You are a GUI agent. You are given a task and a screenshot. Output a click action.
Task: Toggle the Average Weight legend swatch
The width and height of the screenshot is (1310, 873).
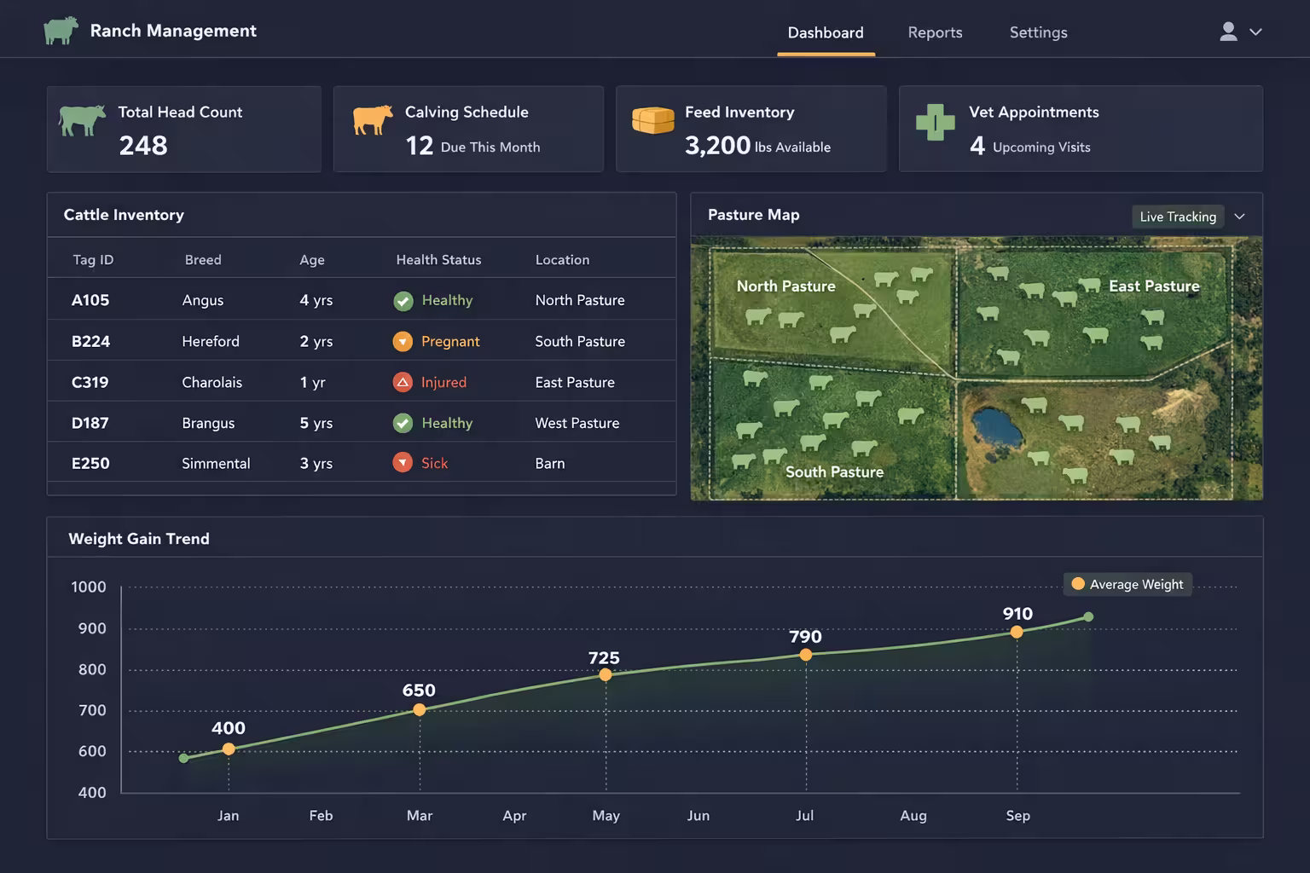point(1078,584)
